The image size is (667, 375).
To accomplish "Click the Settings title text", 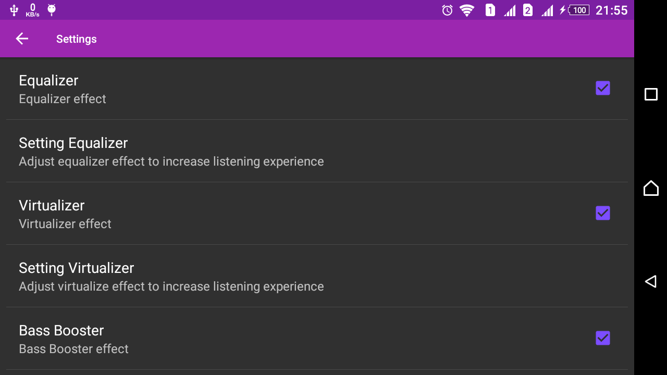I will click(76, 39).
